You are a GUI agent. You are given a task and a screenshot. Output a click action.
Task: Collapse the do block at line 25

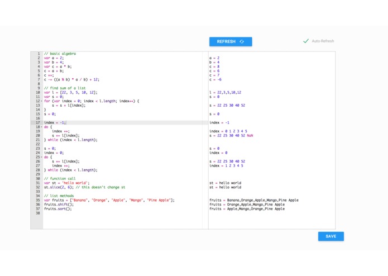click(41, 157)
